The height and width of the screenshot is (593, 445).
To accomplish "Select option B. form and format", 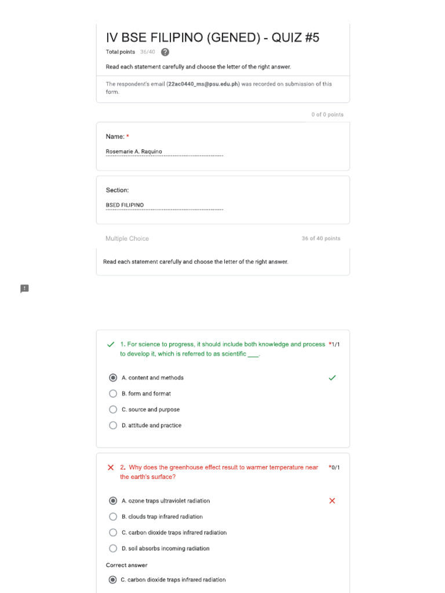I will tap(113, 394).
